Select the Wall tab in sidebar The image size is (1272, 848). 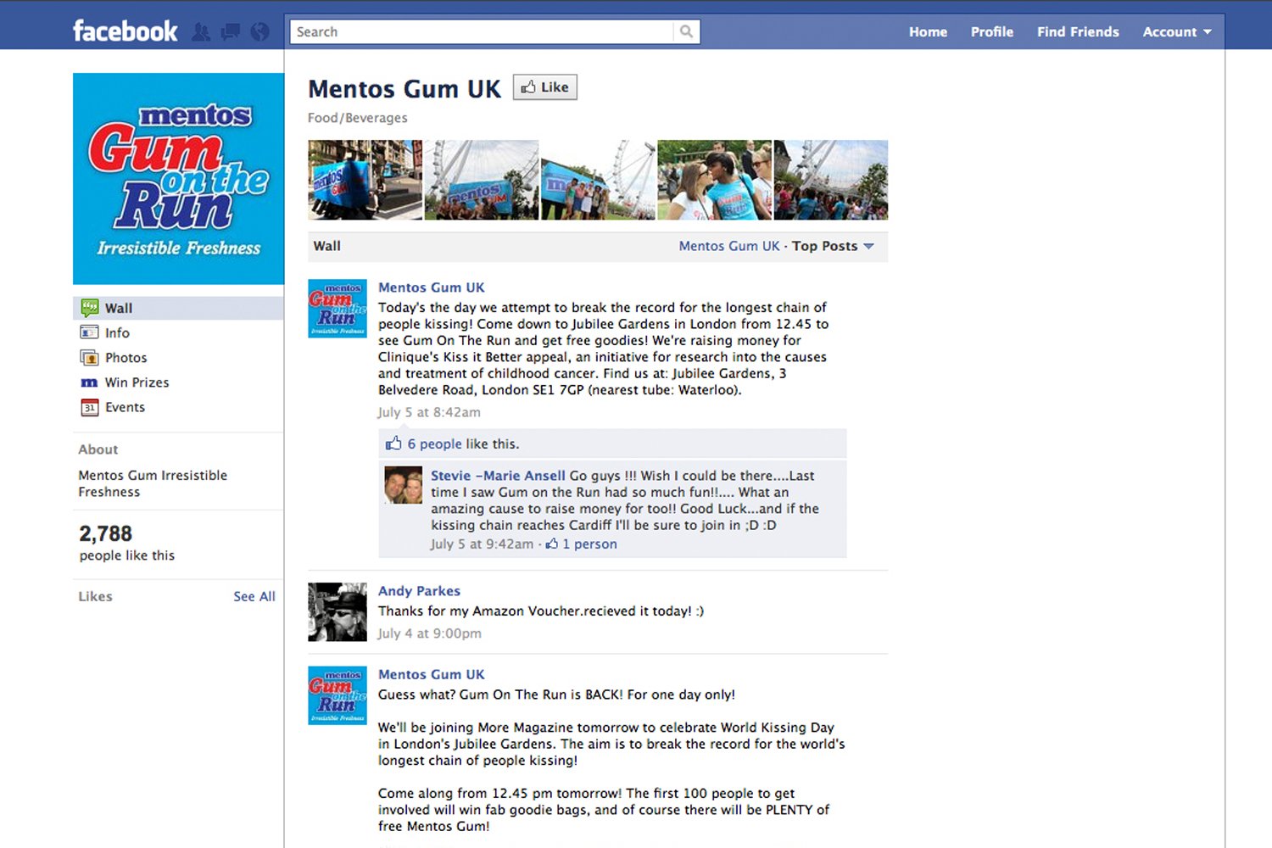pos(178,308)
